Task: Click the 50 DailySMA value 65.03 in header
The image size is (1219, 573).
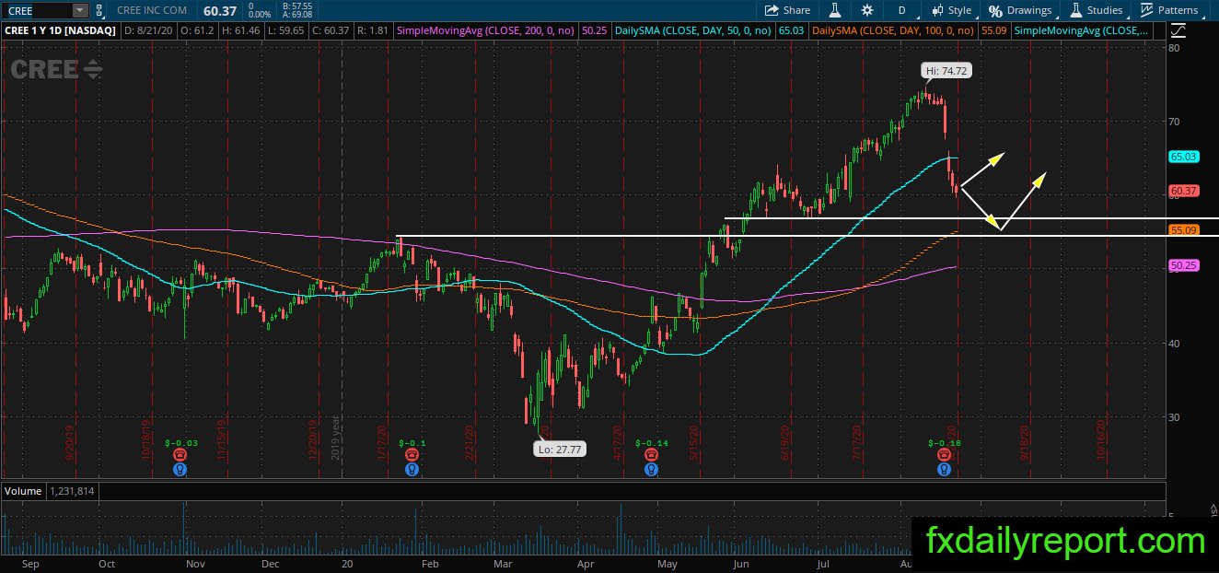Action: (790, 30)
